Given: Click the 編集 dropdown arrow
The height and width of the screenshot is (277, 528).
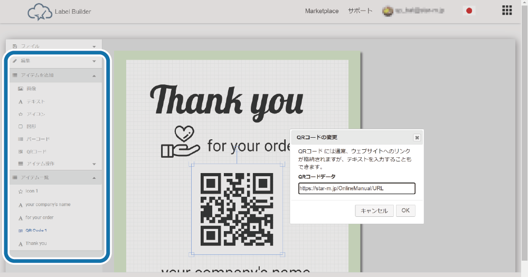Looking at the screenshot, I should coord(95,61).
